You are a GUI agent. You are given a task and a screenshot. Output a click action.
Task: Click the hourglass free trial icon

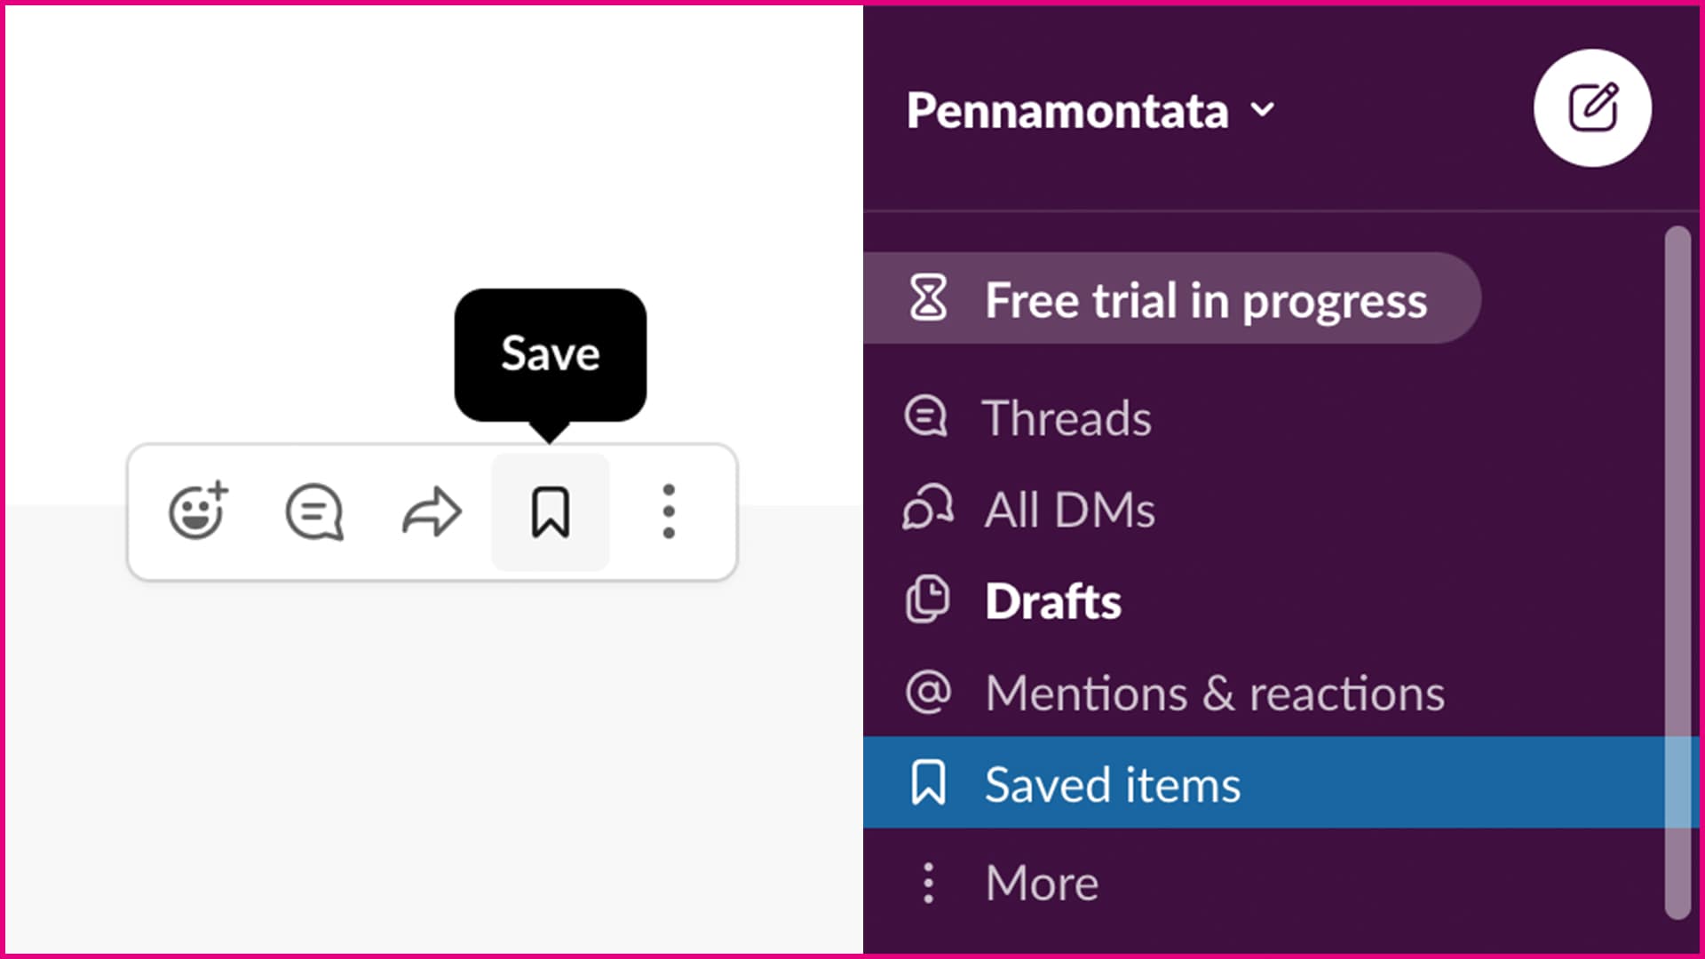927,299
